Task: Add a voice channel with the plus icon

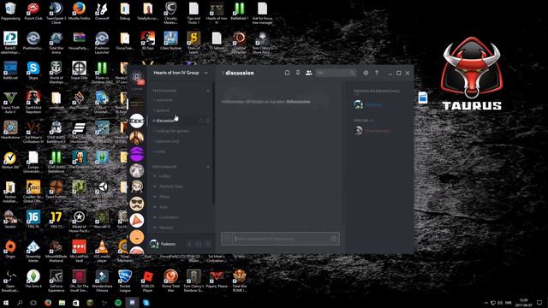Action: tap(208, 167)
